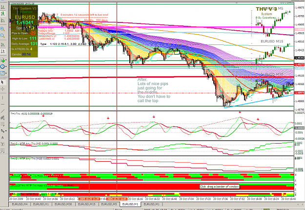Select the vertical line drawing tool
This screenshot has height=210, width=305.
(3, 98)
